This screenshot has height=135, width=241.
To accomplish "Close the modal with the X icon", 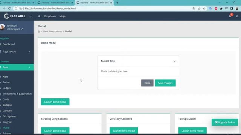I will 174,61.
